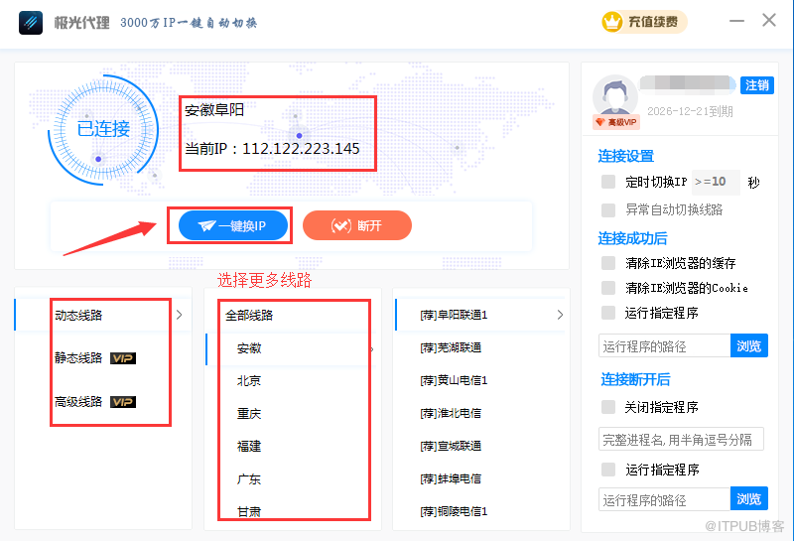Screen dimensions: 794x541
Task: Select 全部线路 in the region list
Action: [249, 316]
